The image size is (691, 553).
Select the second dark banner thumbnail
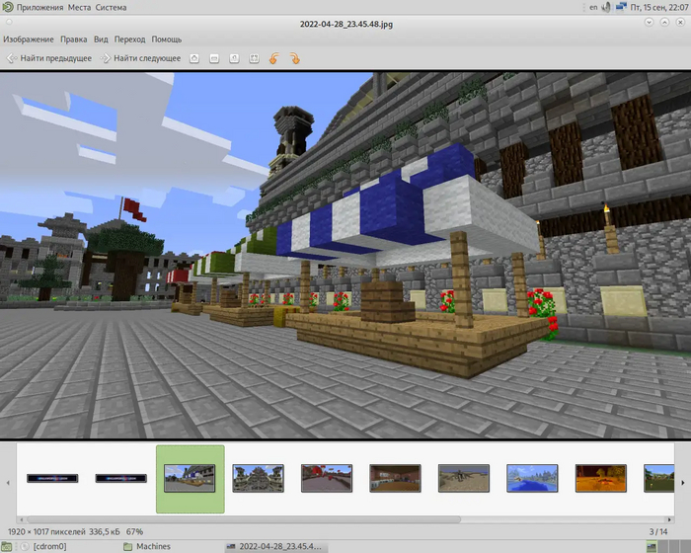(x=121, y=478)
